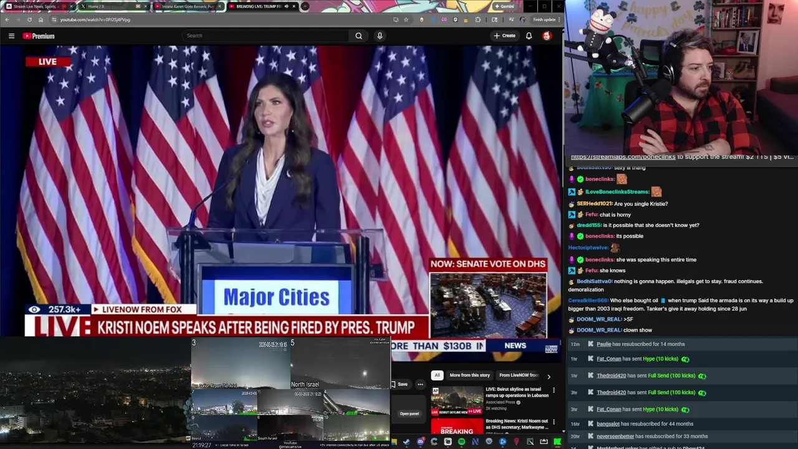This screenshot has width=798, height=449.
Task: Open Steam from the taskbar
Action: [x=406, y=442]
